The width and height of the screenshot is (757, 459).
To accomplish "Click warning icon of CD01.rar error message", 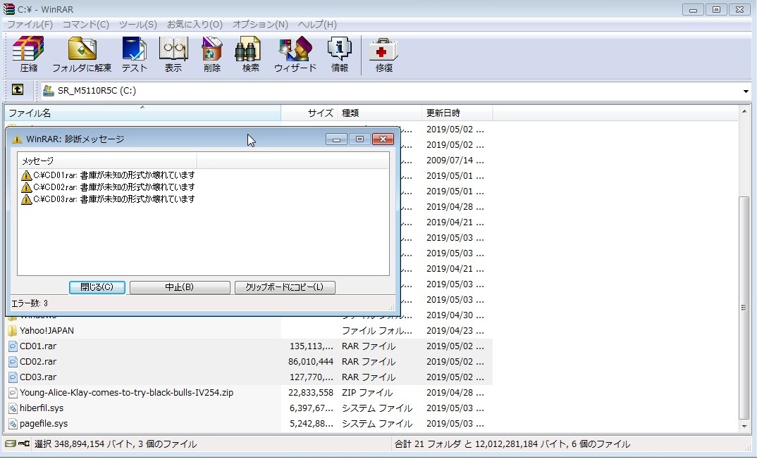I will 26,175.
